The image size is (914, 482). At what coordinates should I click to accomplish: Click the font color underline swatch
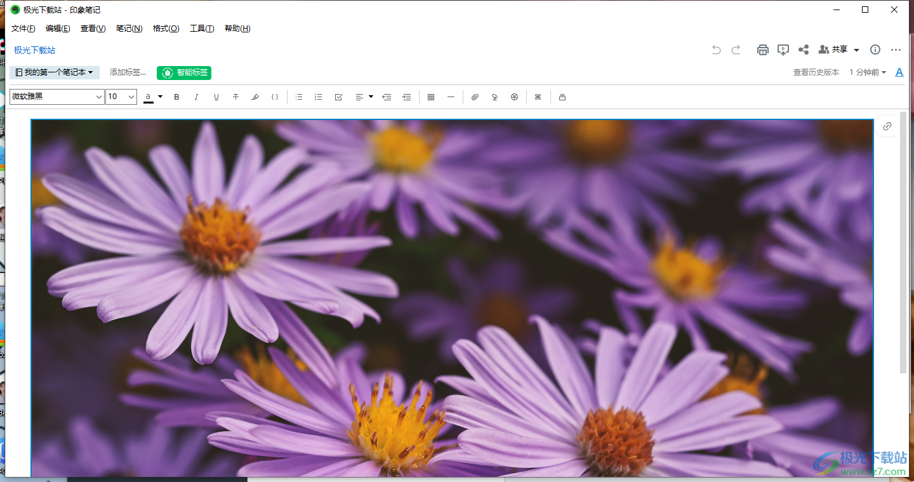tap(149, 97)
